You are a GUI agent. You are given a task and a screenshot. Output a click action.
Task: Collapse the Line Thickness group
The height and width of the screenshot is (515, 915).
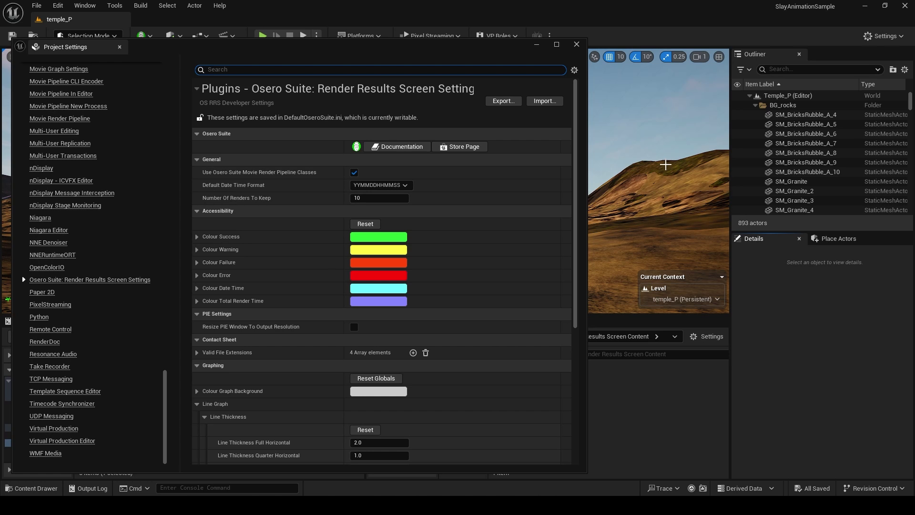(204, 417)
